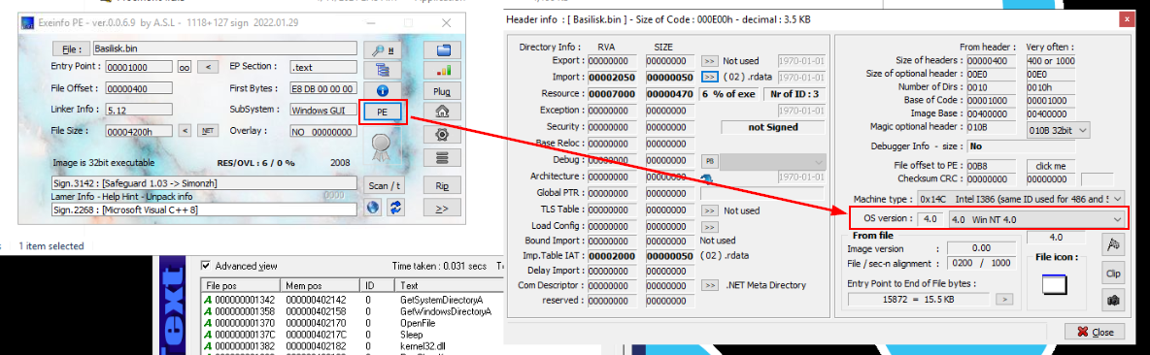This screenshot has width=1150, height=355.
Task: Click the First Bytes E8 DB field
Action: 322,88
